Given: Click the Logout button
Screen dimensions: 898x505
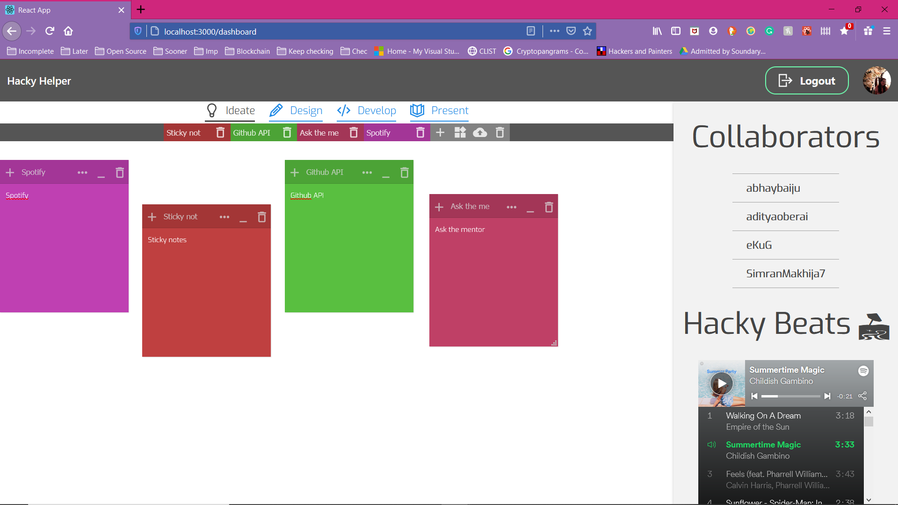Looking at the screenshot, I should click(806, 81).
